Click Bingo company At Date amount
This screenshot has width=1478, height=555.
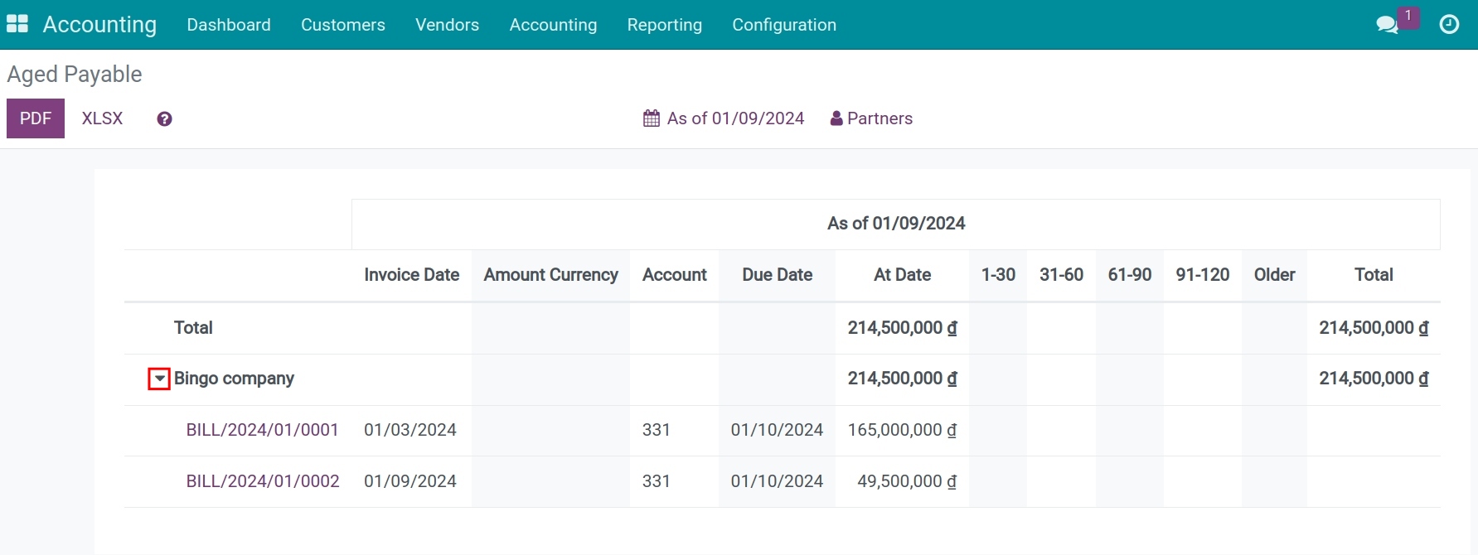(902, 379)
